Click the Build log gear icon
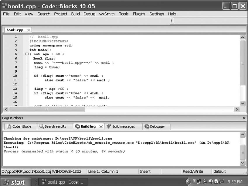This screenshot has width=248, height=186. (77, 126)
